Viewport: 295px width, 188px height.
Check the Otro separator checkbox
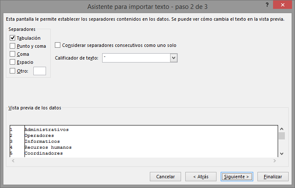[x=13, y=71]
